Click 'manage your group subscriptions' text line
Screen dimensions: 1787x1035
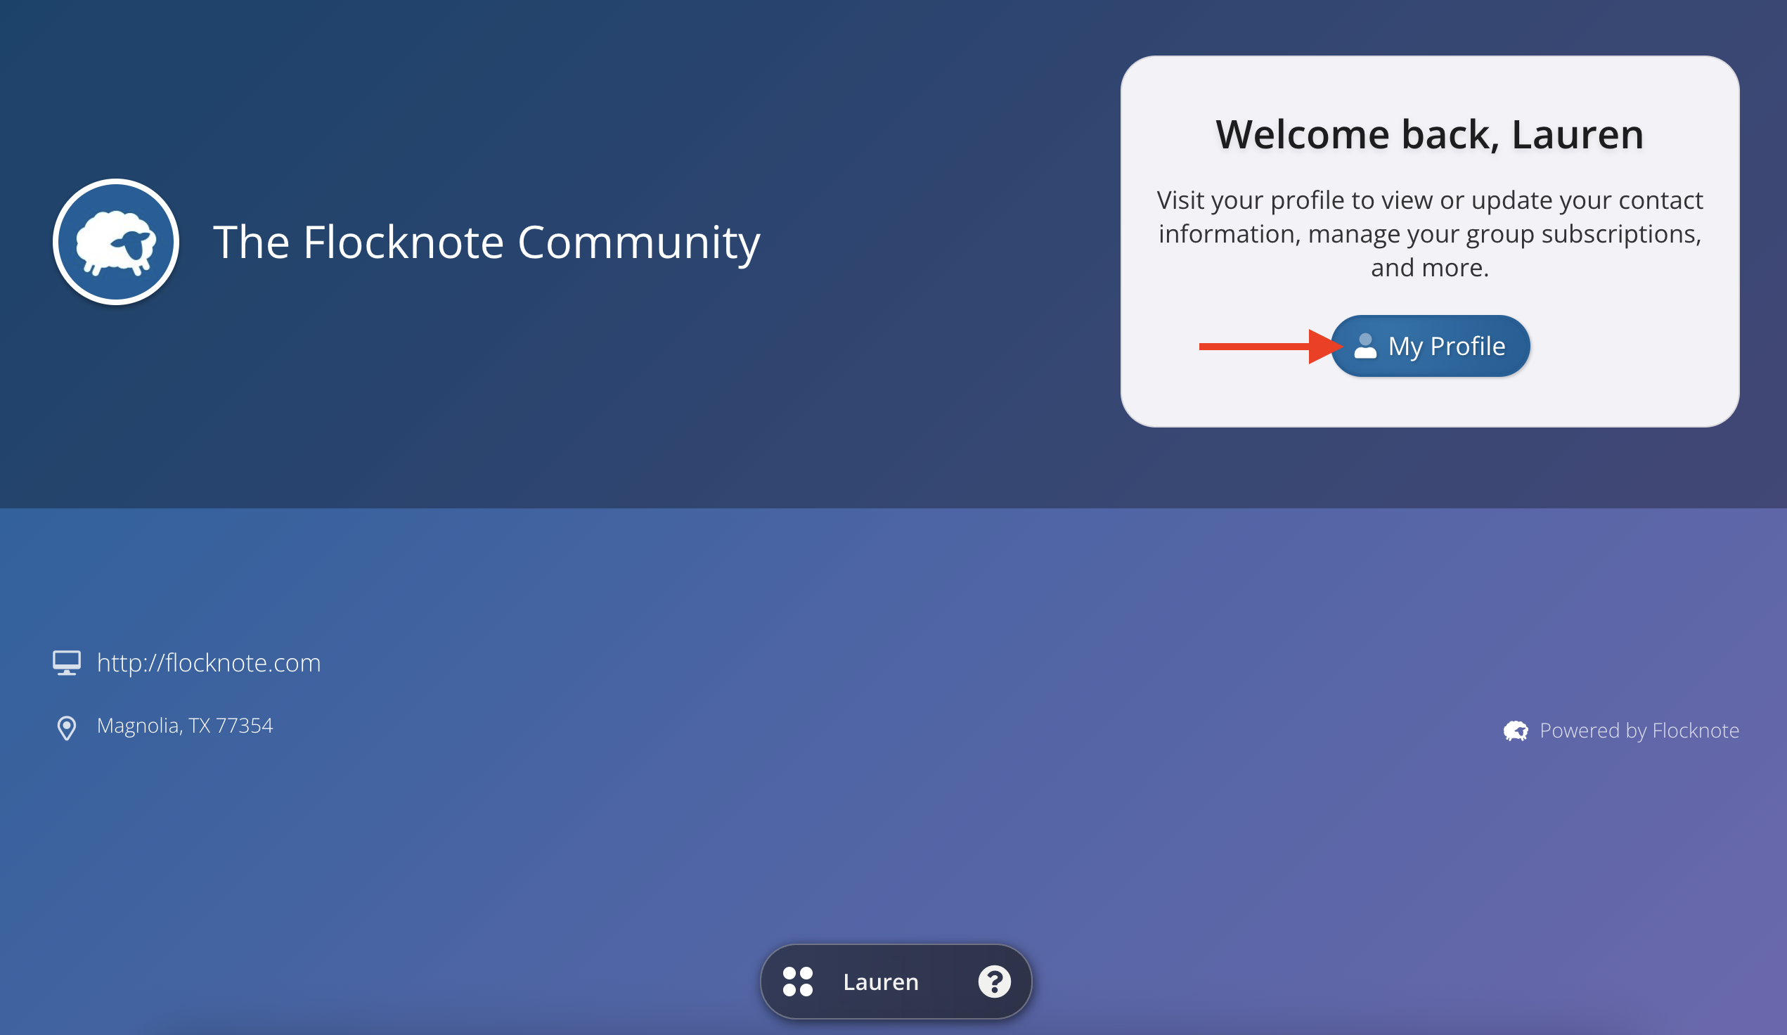1504,234
